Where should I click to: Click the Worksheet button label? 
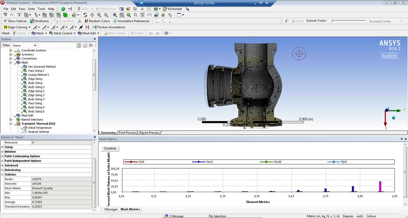tap(175, 9)
